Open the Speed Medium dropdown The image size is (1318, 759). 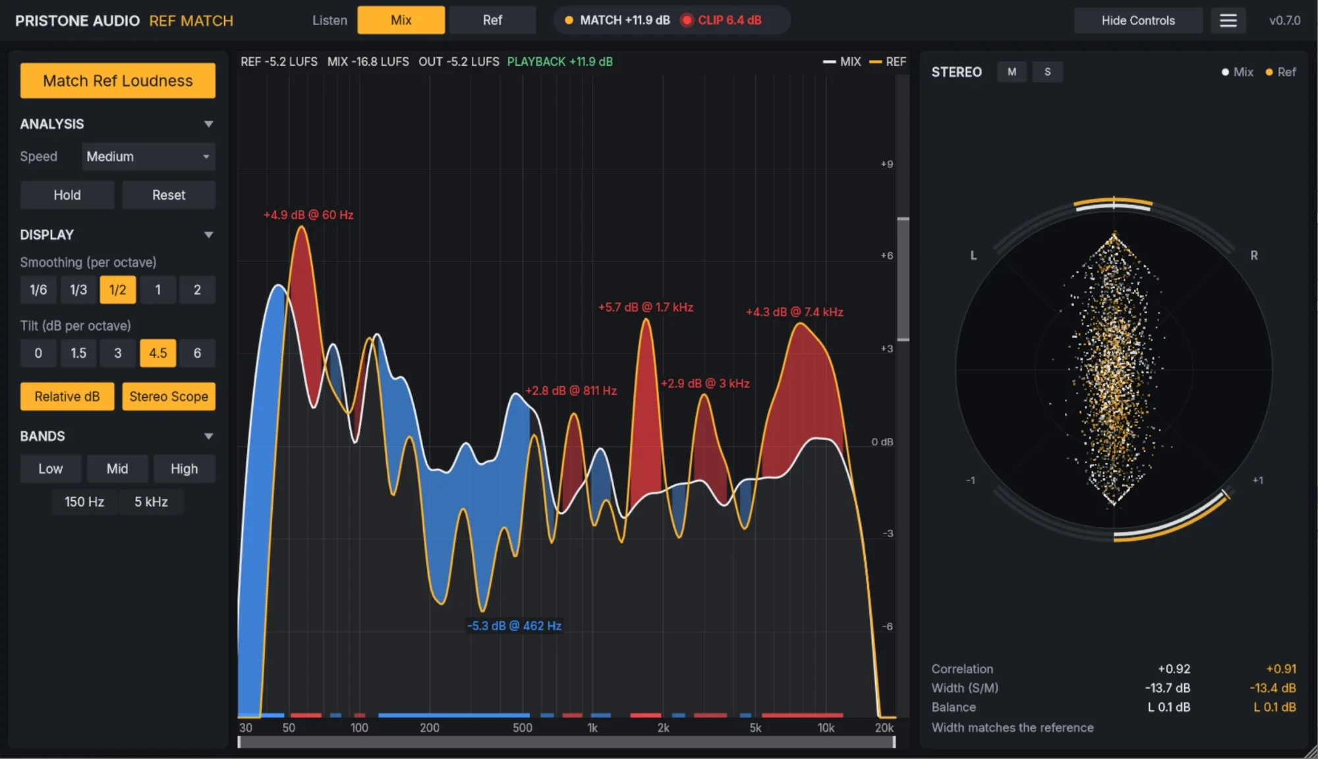(148, 157)
